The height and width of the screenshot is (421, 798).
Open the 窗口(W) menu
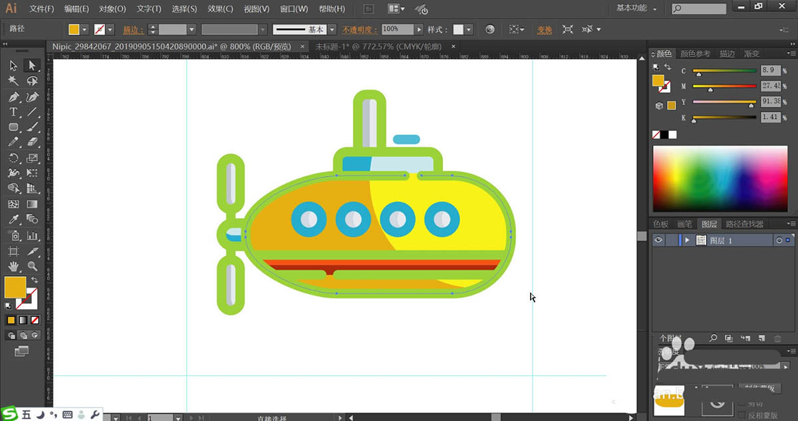(x=294, y=9)
